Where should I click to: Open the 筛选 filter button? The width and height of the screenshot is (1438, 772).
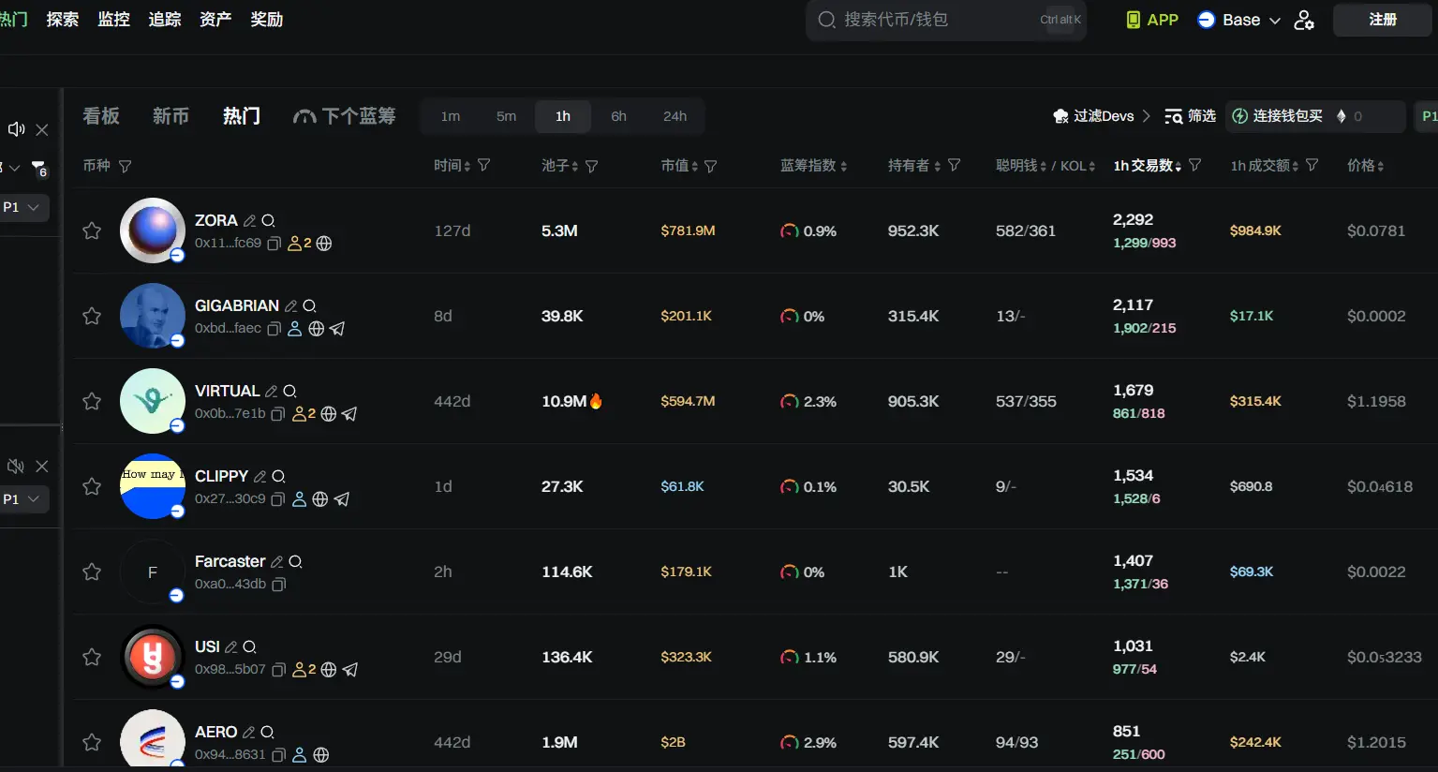coord(1190,116)
